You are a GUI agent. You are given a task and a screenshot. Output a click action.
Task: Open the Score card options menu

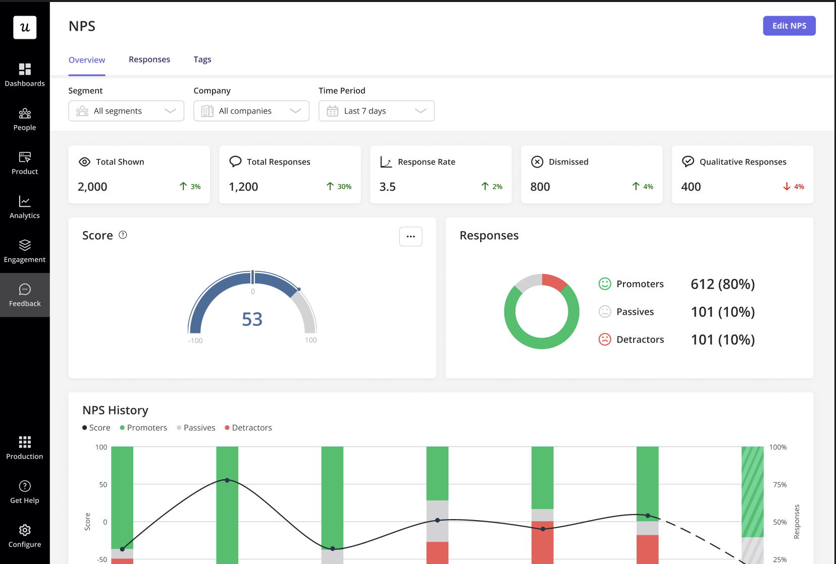tap(410, 236)
